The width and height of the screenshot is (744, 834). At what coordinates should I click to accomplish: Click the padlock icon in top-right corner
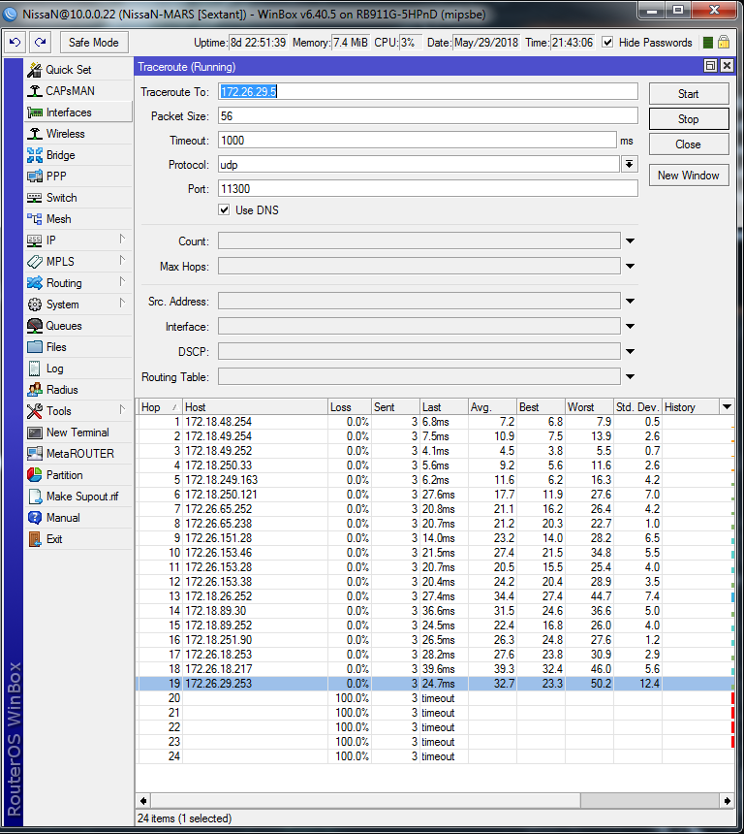tap(724, 43)
